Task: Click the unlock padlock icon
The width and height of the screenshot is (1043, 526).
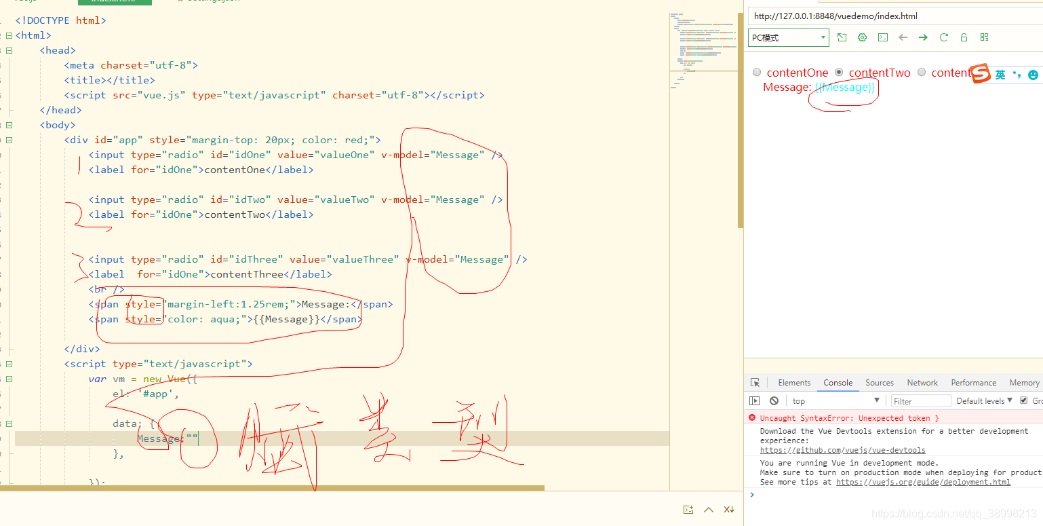Action: [x=964, y=37]
